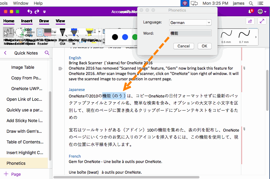This screenshot has height=179, width=270.
Task: Choose the green ink color
Action: [135, 37]
